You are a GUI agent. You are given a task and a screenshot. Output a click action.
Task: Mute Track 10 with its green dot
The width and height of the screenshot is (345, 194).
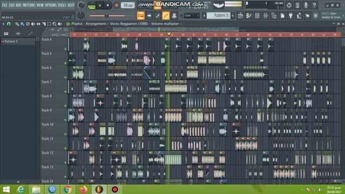65,134
